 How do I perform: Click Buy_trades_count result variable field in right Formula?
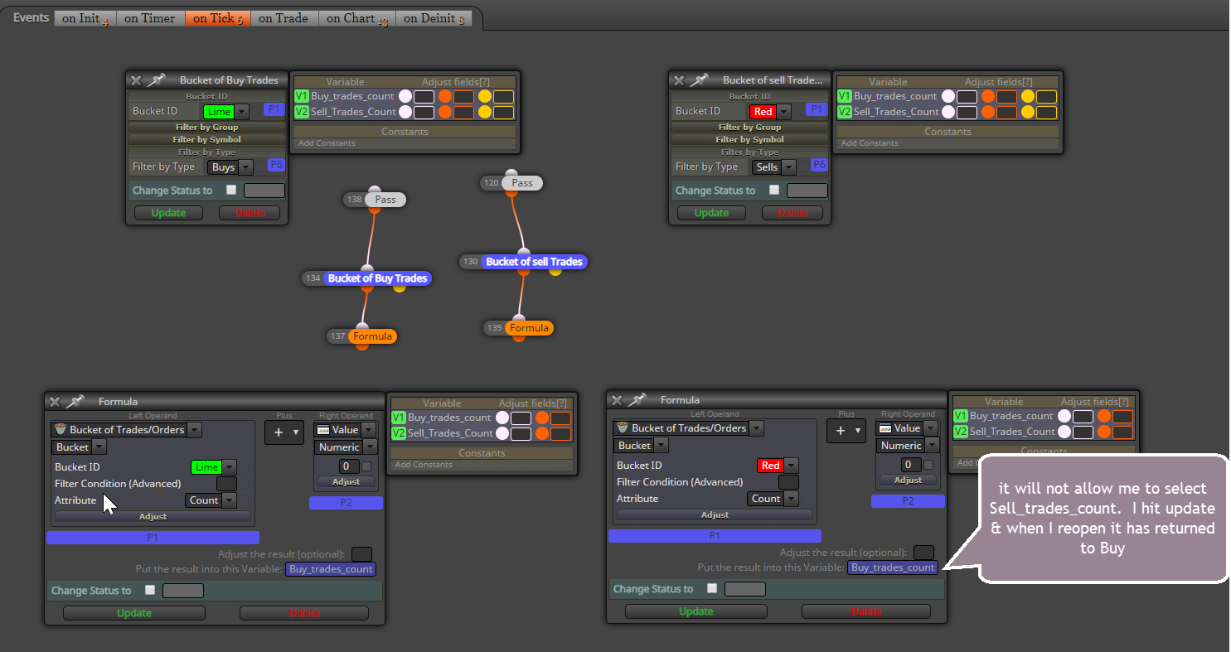pos(893,567)
